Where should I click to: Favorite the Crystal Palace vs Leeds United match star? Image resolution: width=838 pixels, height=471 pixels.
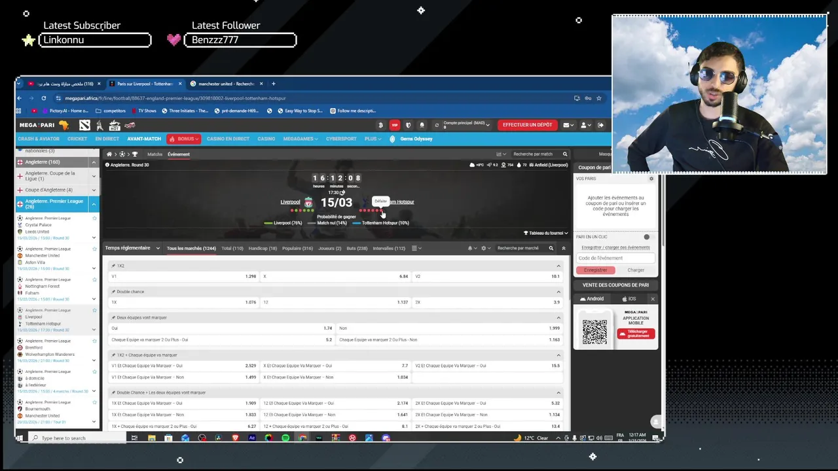click(x=94, y=218)
